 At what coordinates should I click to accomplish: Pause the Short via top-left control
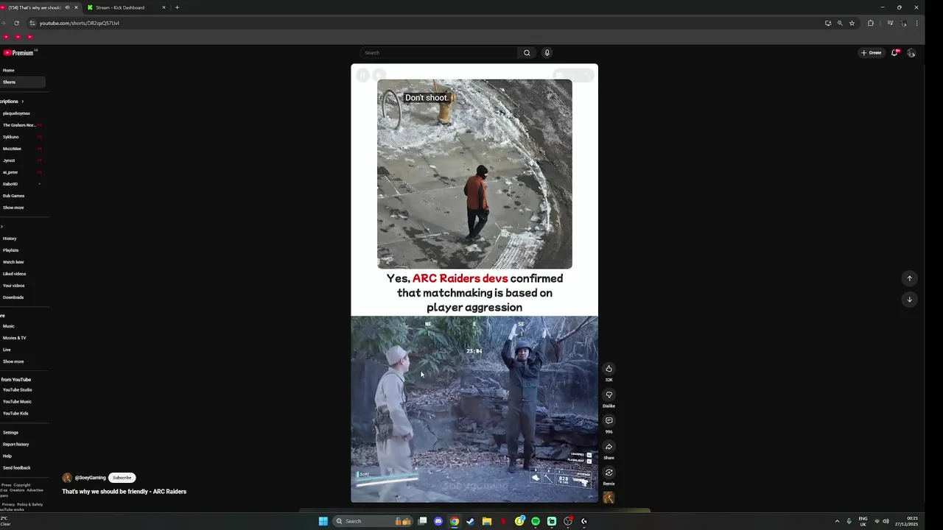(x=362, y=75)
